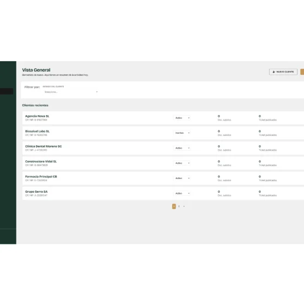This screenshot has width=304, height=304.
Task: Open status dropdown for Grupo Serra SA
Action: 182,194
